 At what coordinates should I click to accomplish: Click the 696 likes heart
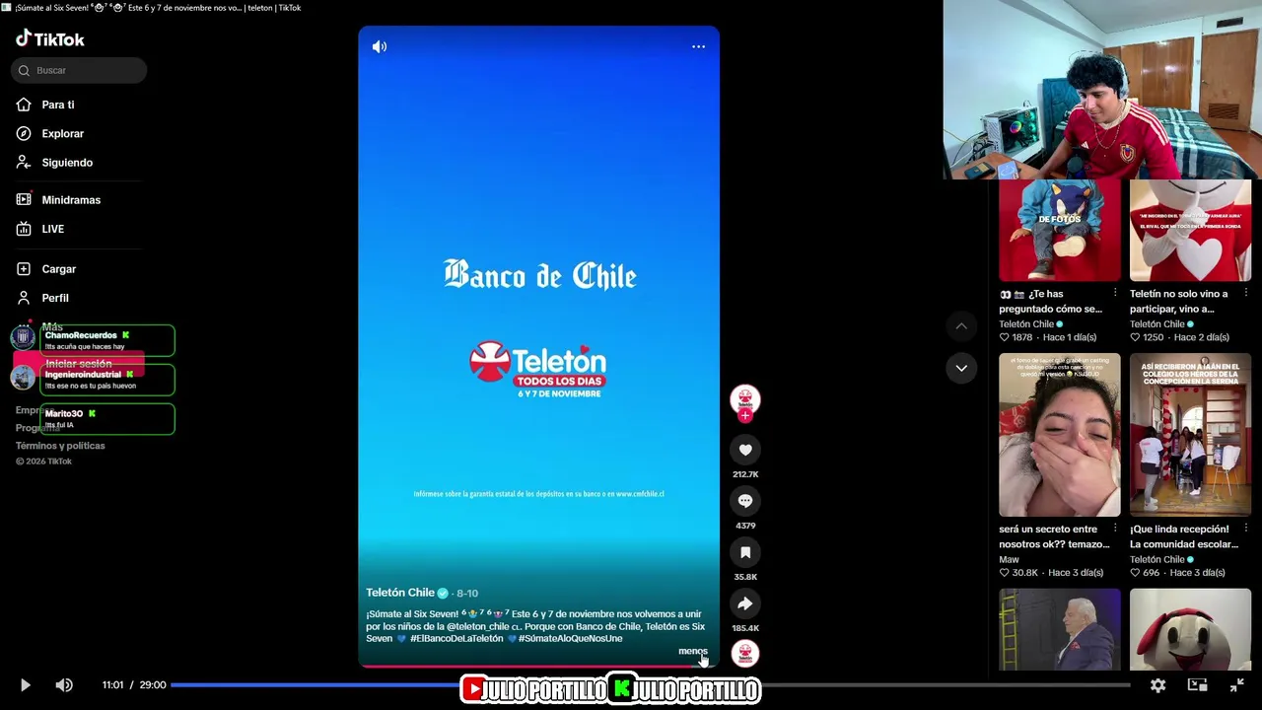point(1135,573)
